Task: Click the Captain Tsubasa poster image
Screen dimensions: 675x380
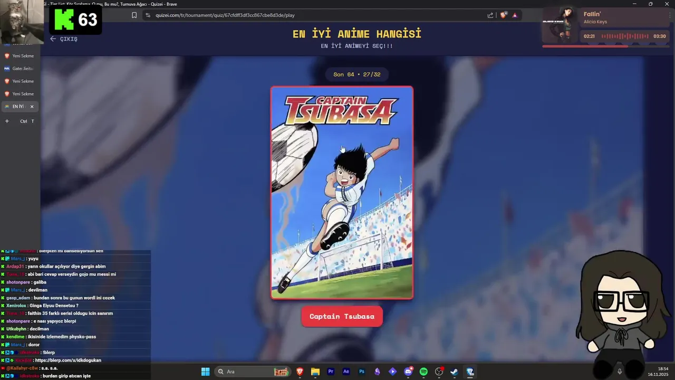Action: point(342,193)
